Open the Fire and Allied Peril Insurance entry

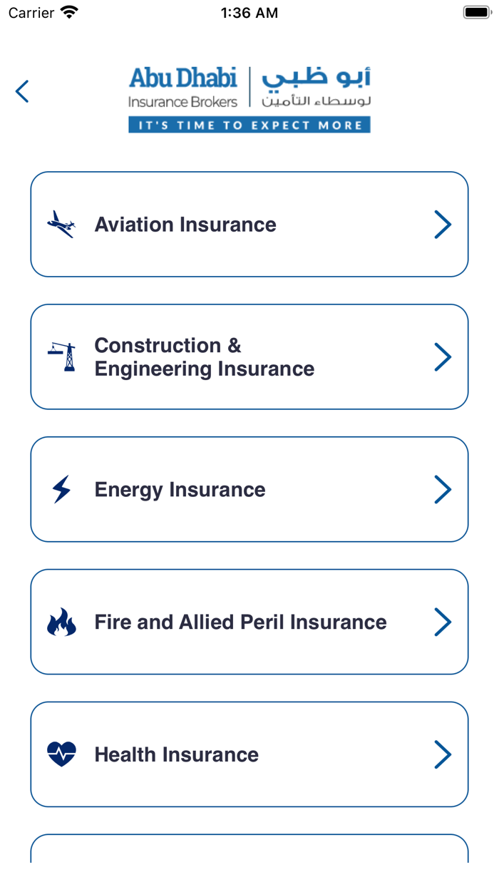click(x=249, y=621)
